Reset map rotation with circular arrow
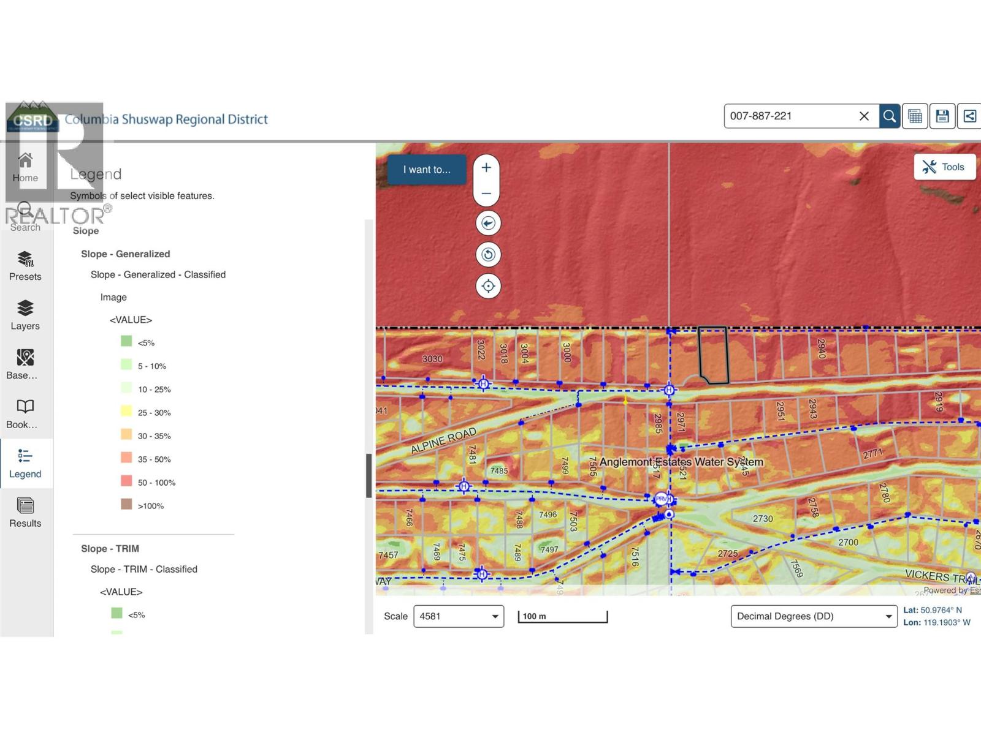Screen dimensions: 981x735 point(488,254)
